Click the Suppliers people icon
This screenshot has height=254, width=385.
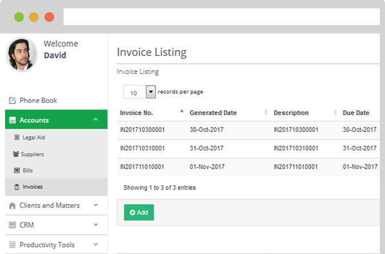click(16, 154)
